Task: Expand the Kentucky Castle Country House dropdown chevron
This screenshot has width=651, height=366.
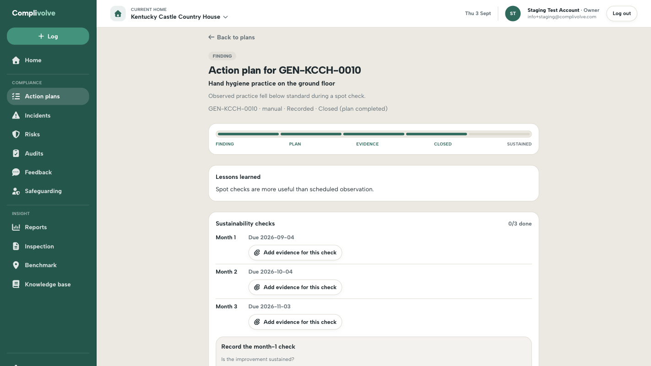Action: click(x=225, y=17)
